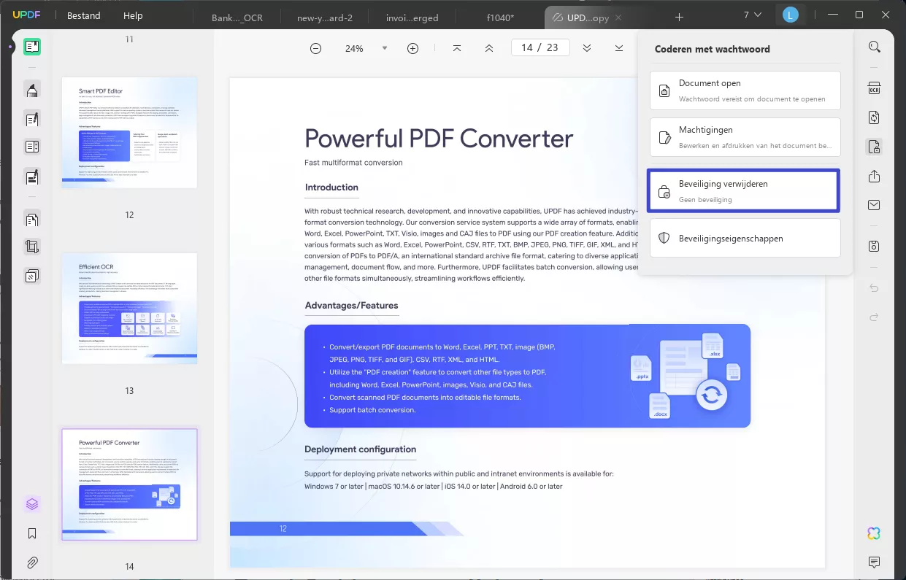
Task: Open the Attachments paperclip panel
Action: coord(32,562)
